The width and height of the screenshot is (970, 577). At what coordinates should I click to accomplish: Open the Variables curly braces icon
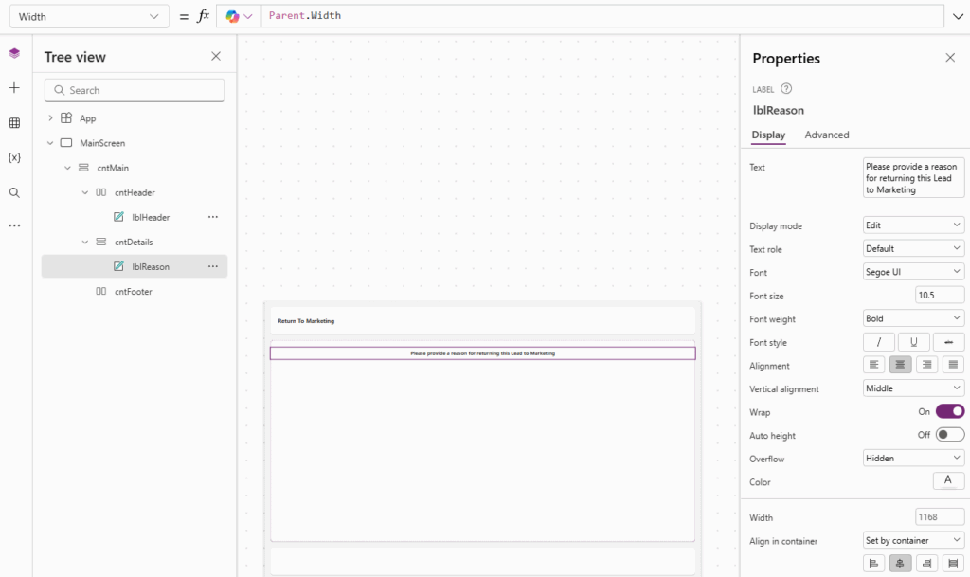[x=14, y=157]
